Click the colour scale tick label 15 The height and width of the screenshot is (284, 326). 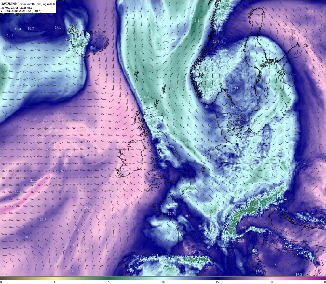pyautogui.click(x=217, y=282)
